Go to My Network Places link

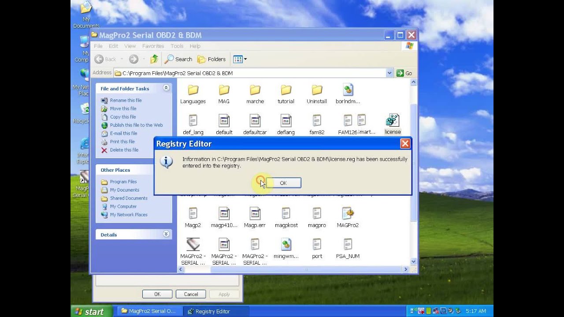click(129, 215)
